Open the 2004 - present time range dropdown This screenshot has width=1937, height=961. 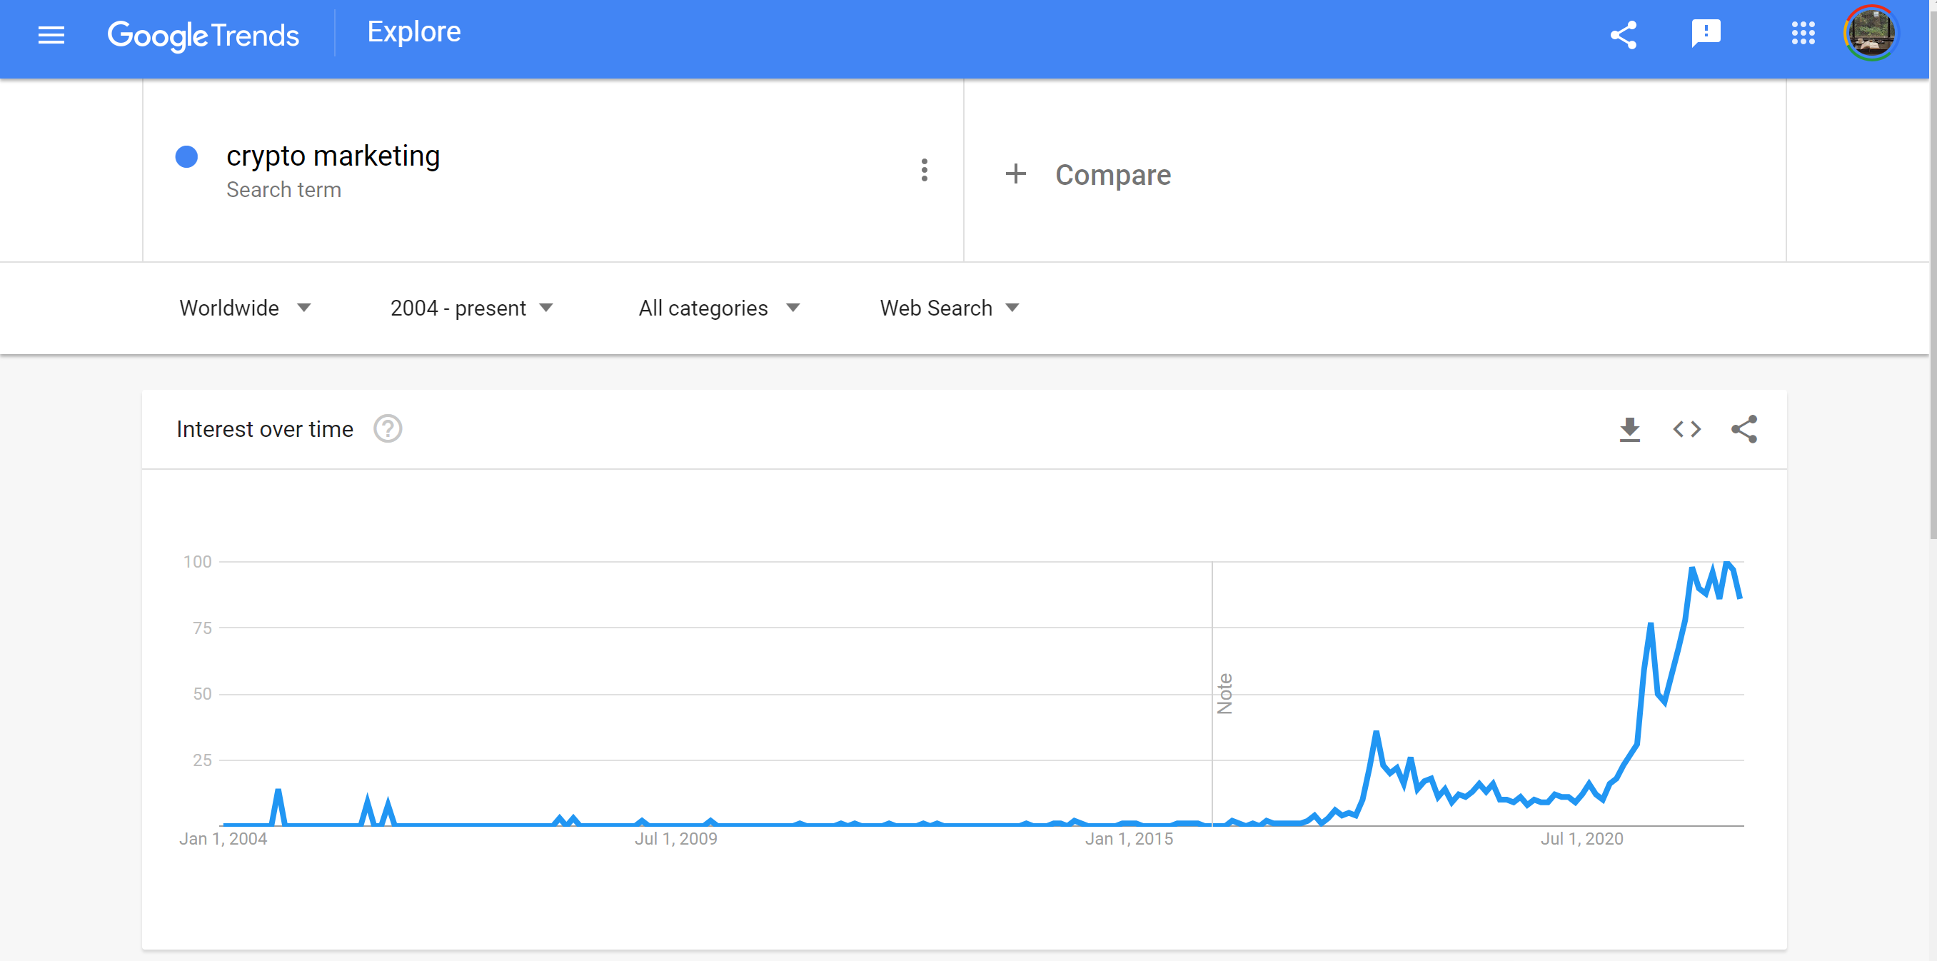click(471, 308)
